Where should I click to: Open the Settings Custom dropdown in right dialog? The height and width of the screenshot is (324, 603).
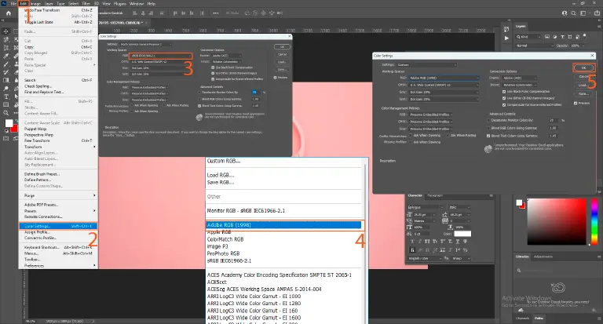(x=427, y=65)
